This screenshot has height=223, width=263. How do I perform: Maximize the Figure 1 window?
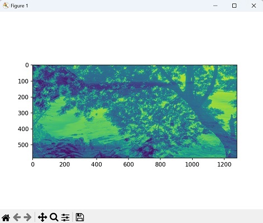pos(235,6)
